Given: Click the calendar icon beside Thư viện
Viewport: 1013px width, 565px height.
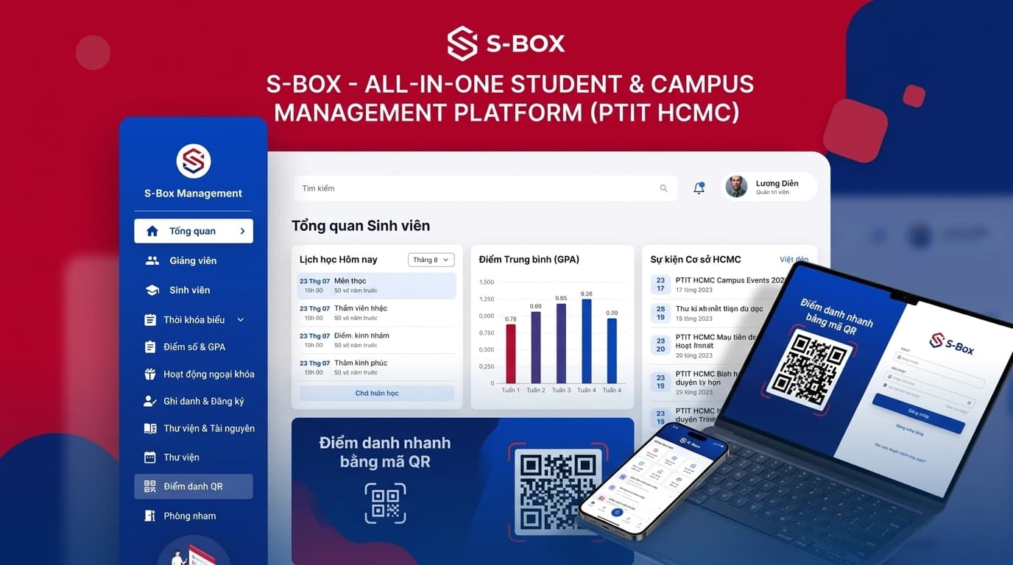Looking at the screenshot, I should point(150,457).
